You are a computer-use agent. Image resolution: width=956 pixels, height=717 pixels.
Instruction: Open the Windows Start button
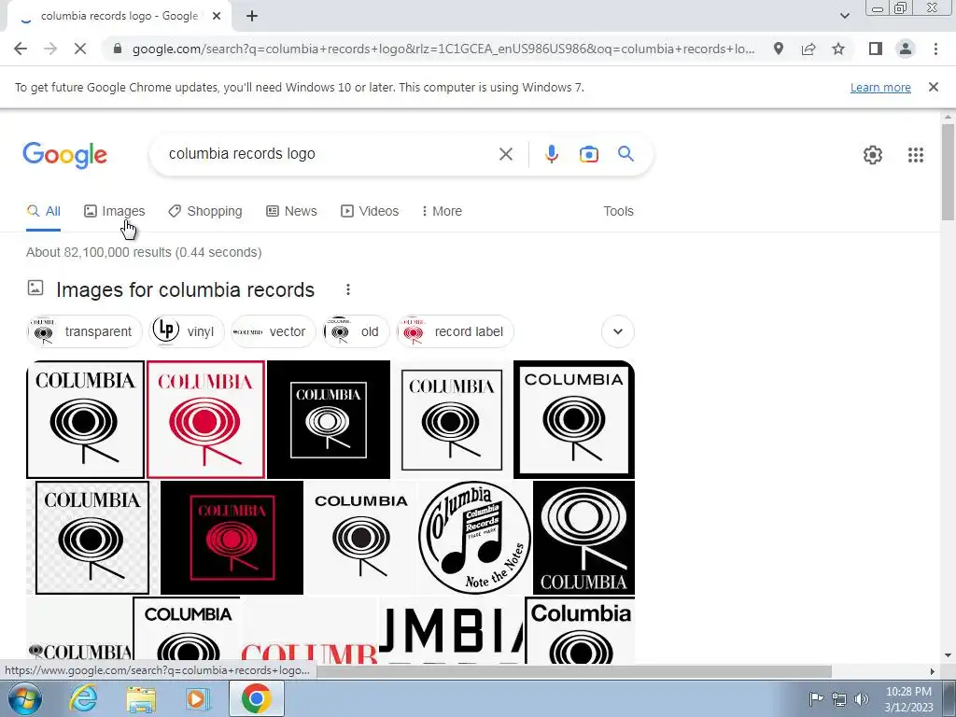coord(24,698)
